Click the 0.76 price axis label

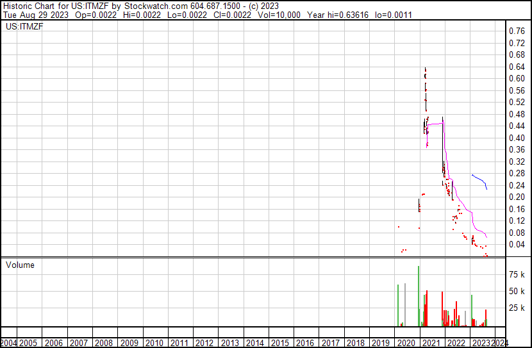(517, 31)
